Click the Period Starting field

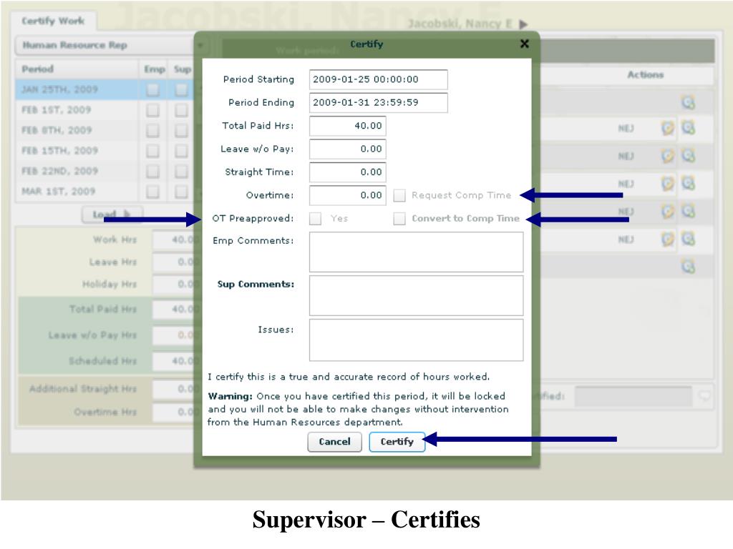pos(378,79)
